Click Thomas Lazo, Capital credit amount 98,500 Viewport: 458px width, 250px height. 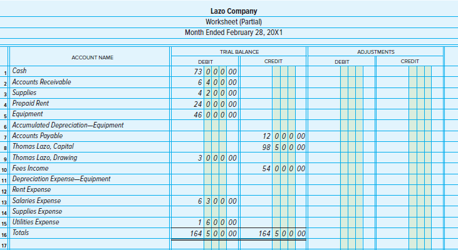click(x=284, y=146)
